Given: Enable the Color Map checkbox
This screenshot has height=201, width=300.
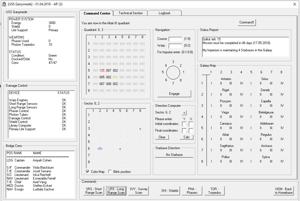Looking at the screenshot, I should tap(88, 172).
